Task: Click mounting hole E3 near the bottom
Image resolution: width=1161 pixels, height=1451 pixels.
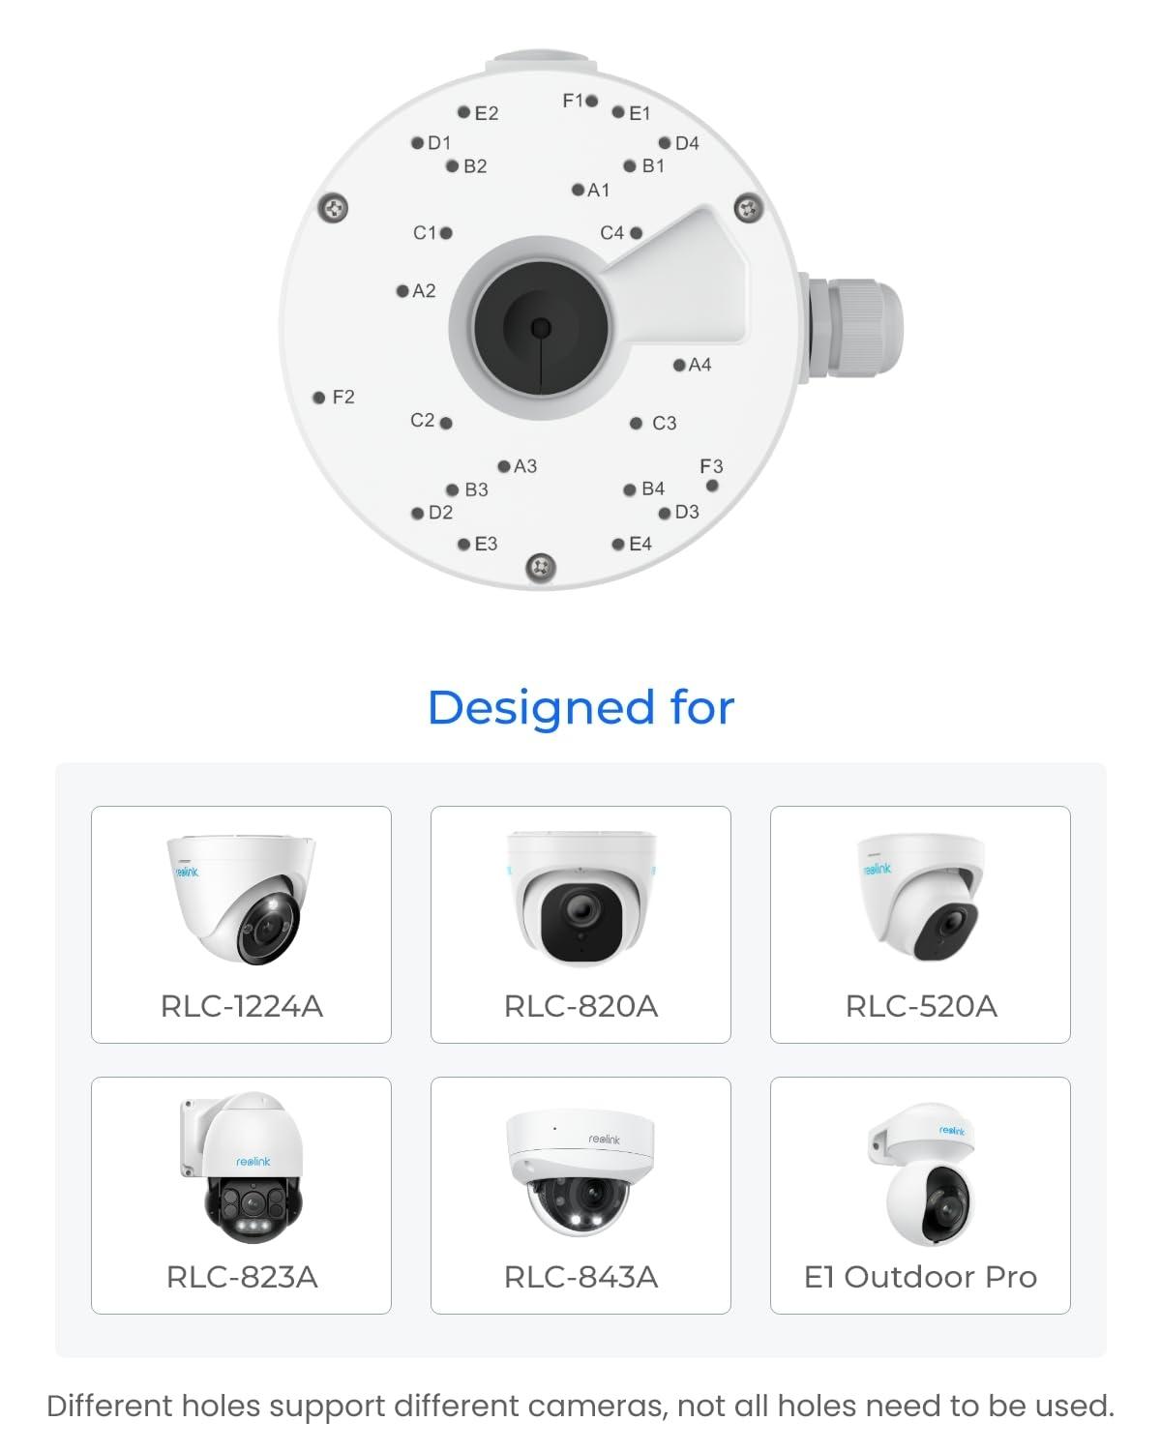Action: [464, 545]
